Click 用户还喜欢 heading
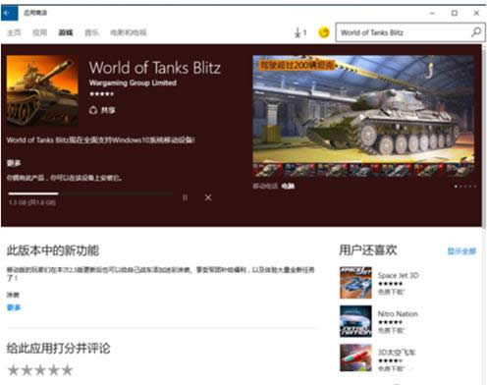The height and width of the screenshot is (385, 487). 368,250
